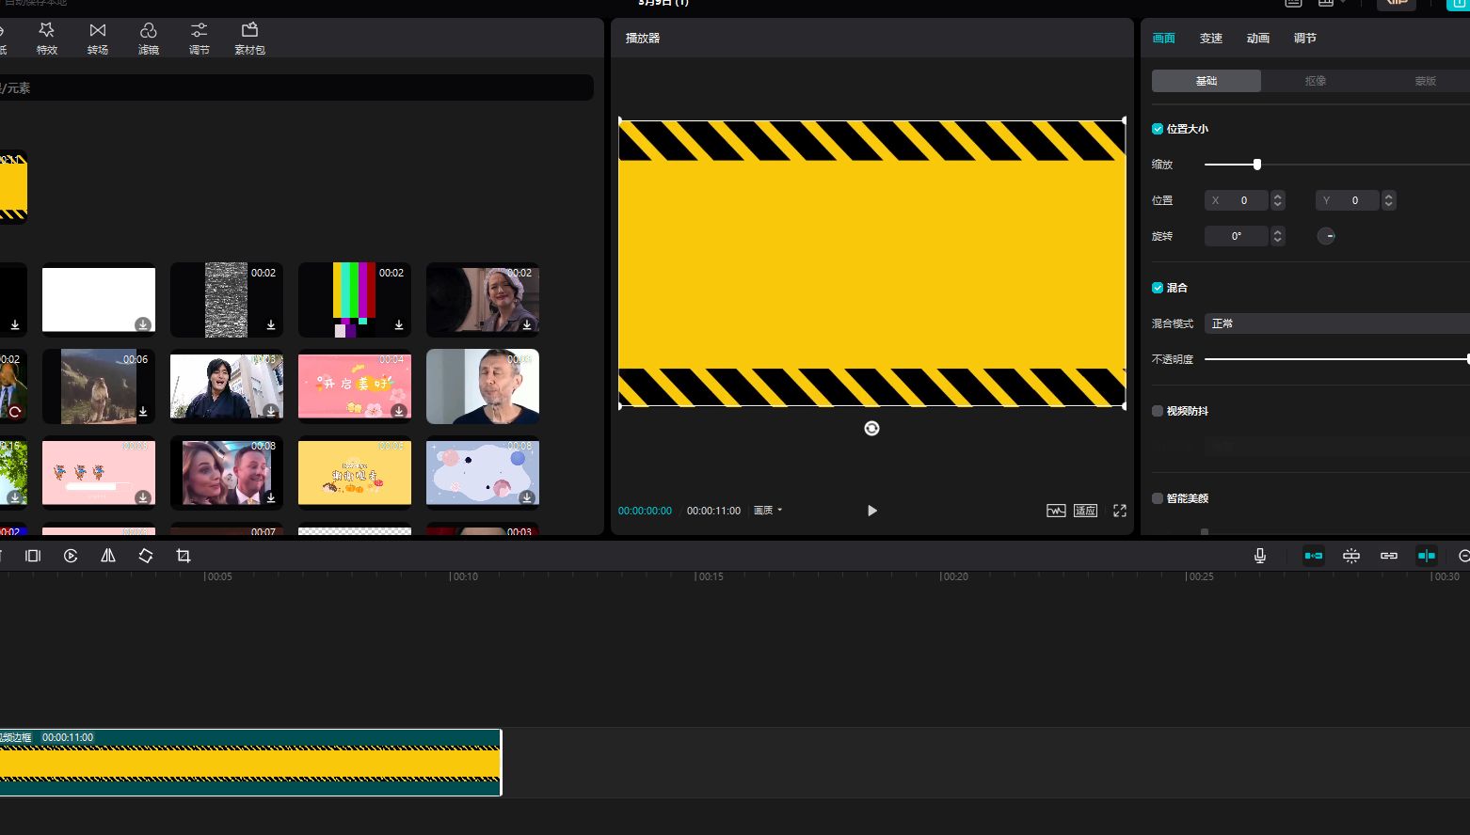Adjust the 缩放 scale slider handle

coord(1257,165)
